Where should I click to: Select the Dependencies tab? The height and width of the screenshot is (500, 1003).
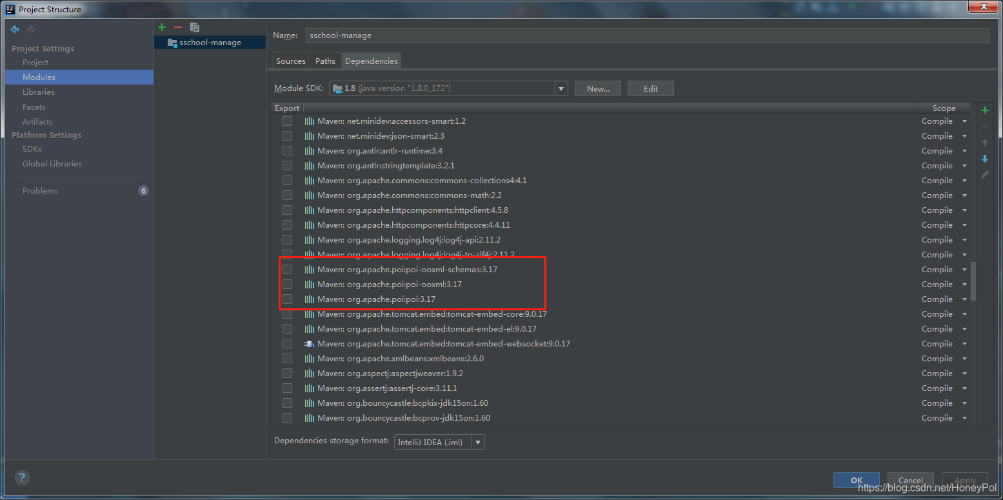point(371,61)
